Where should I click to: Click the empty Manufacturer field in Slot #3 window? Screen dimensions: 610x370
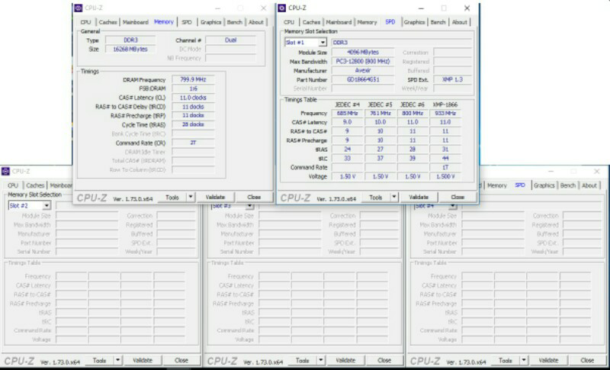[x=290, y=234]
